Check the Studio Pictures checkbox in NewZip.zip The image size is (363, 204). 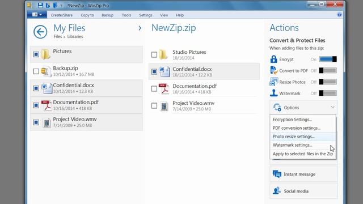pos(154,55)
